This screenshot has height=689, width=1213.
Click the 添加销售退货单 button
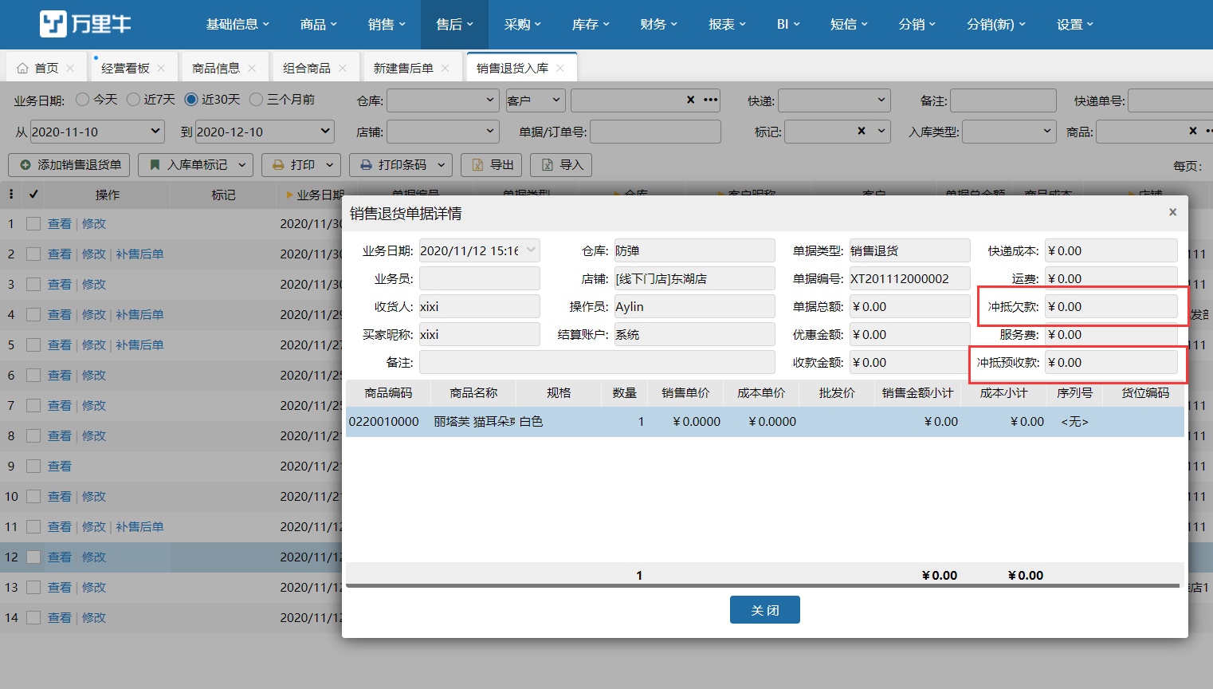click(70, 165)
